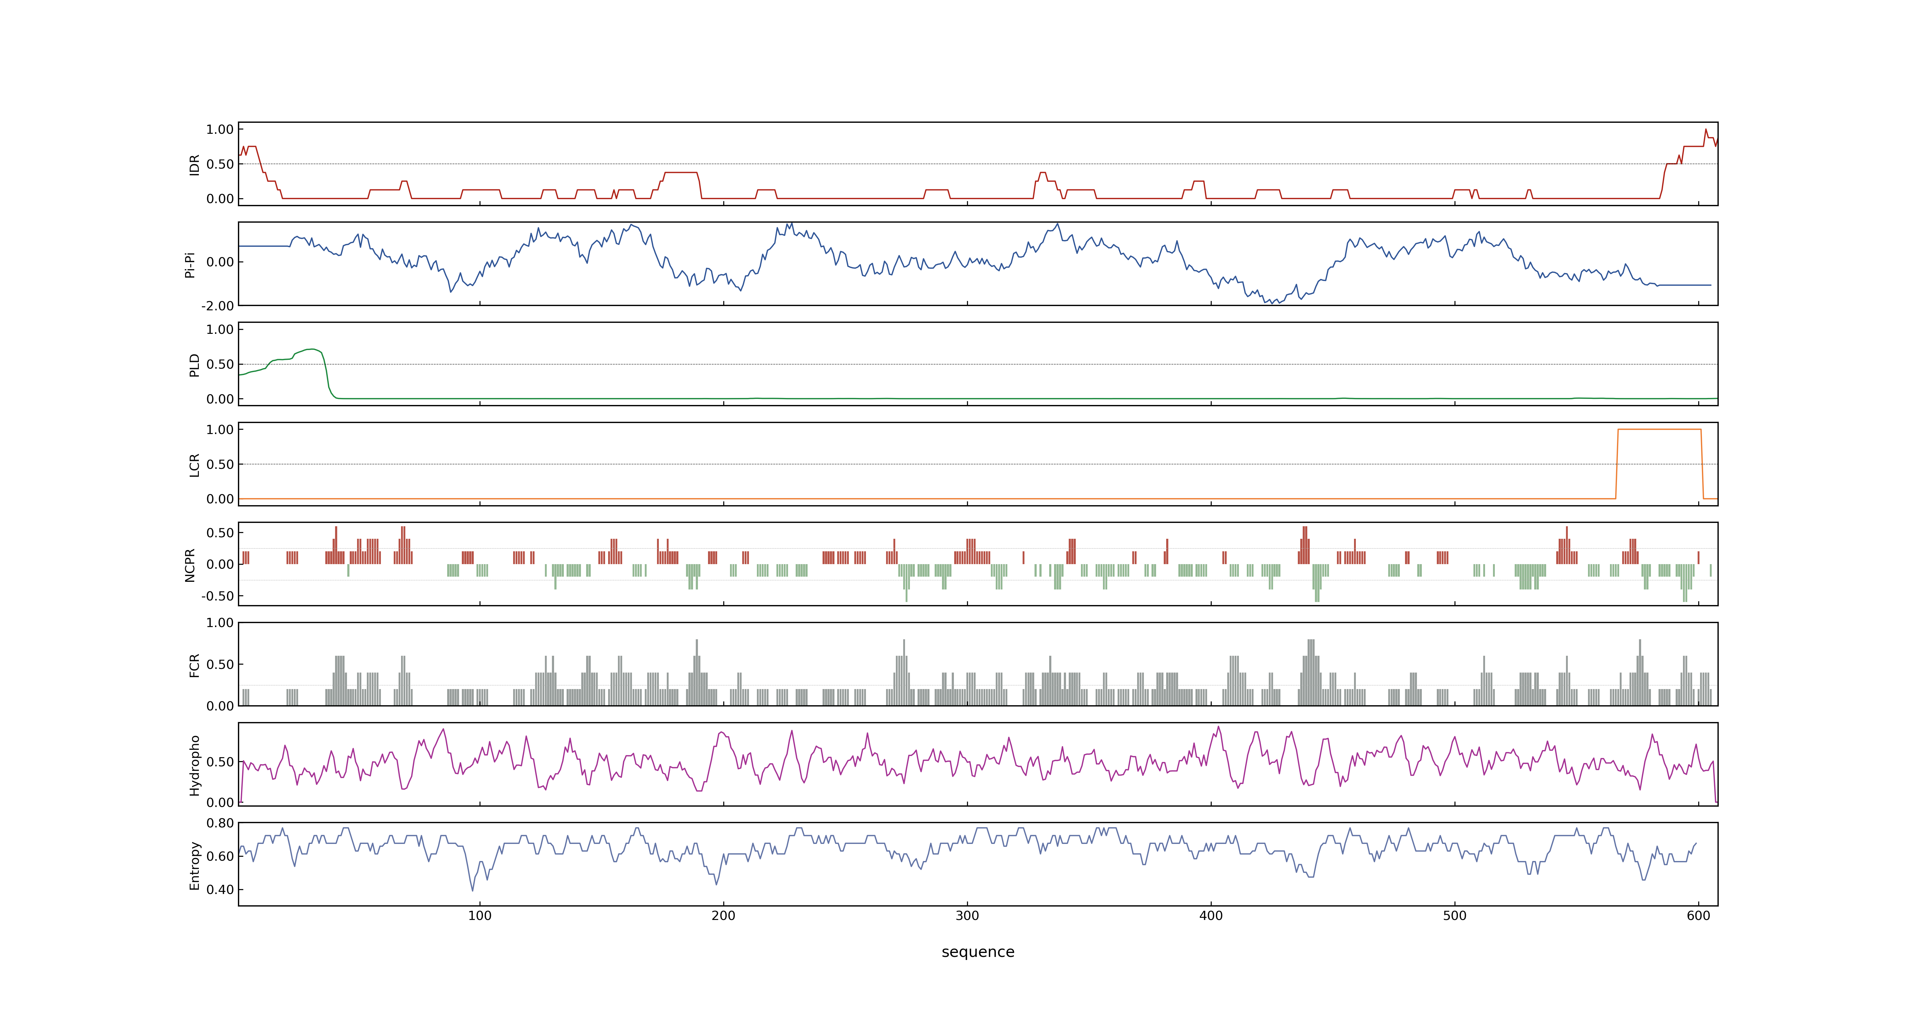Click the PLD y-axis label
This screenshot has width=1909, height=1018.
point(194,364)
